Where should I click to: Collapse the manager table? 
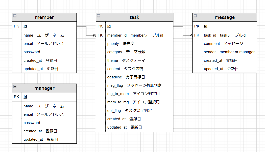(x=15, y=87)
